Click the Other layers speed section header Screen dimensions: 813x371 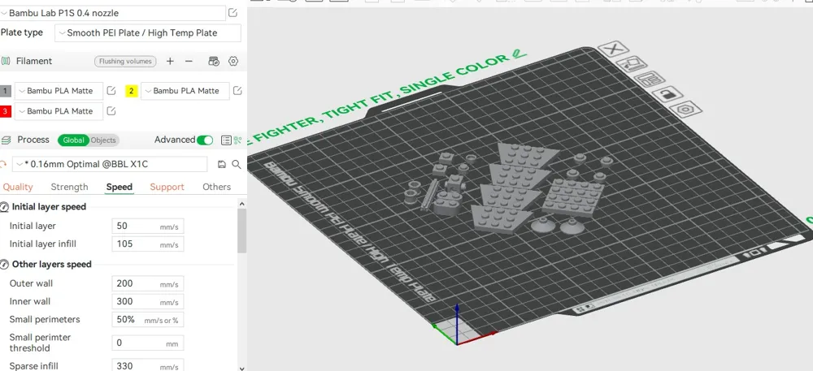coord(51,265)
